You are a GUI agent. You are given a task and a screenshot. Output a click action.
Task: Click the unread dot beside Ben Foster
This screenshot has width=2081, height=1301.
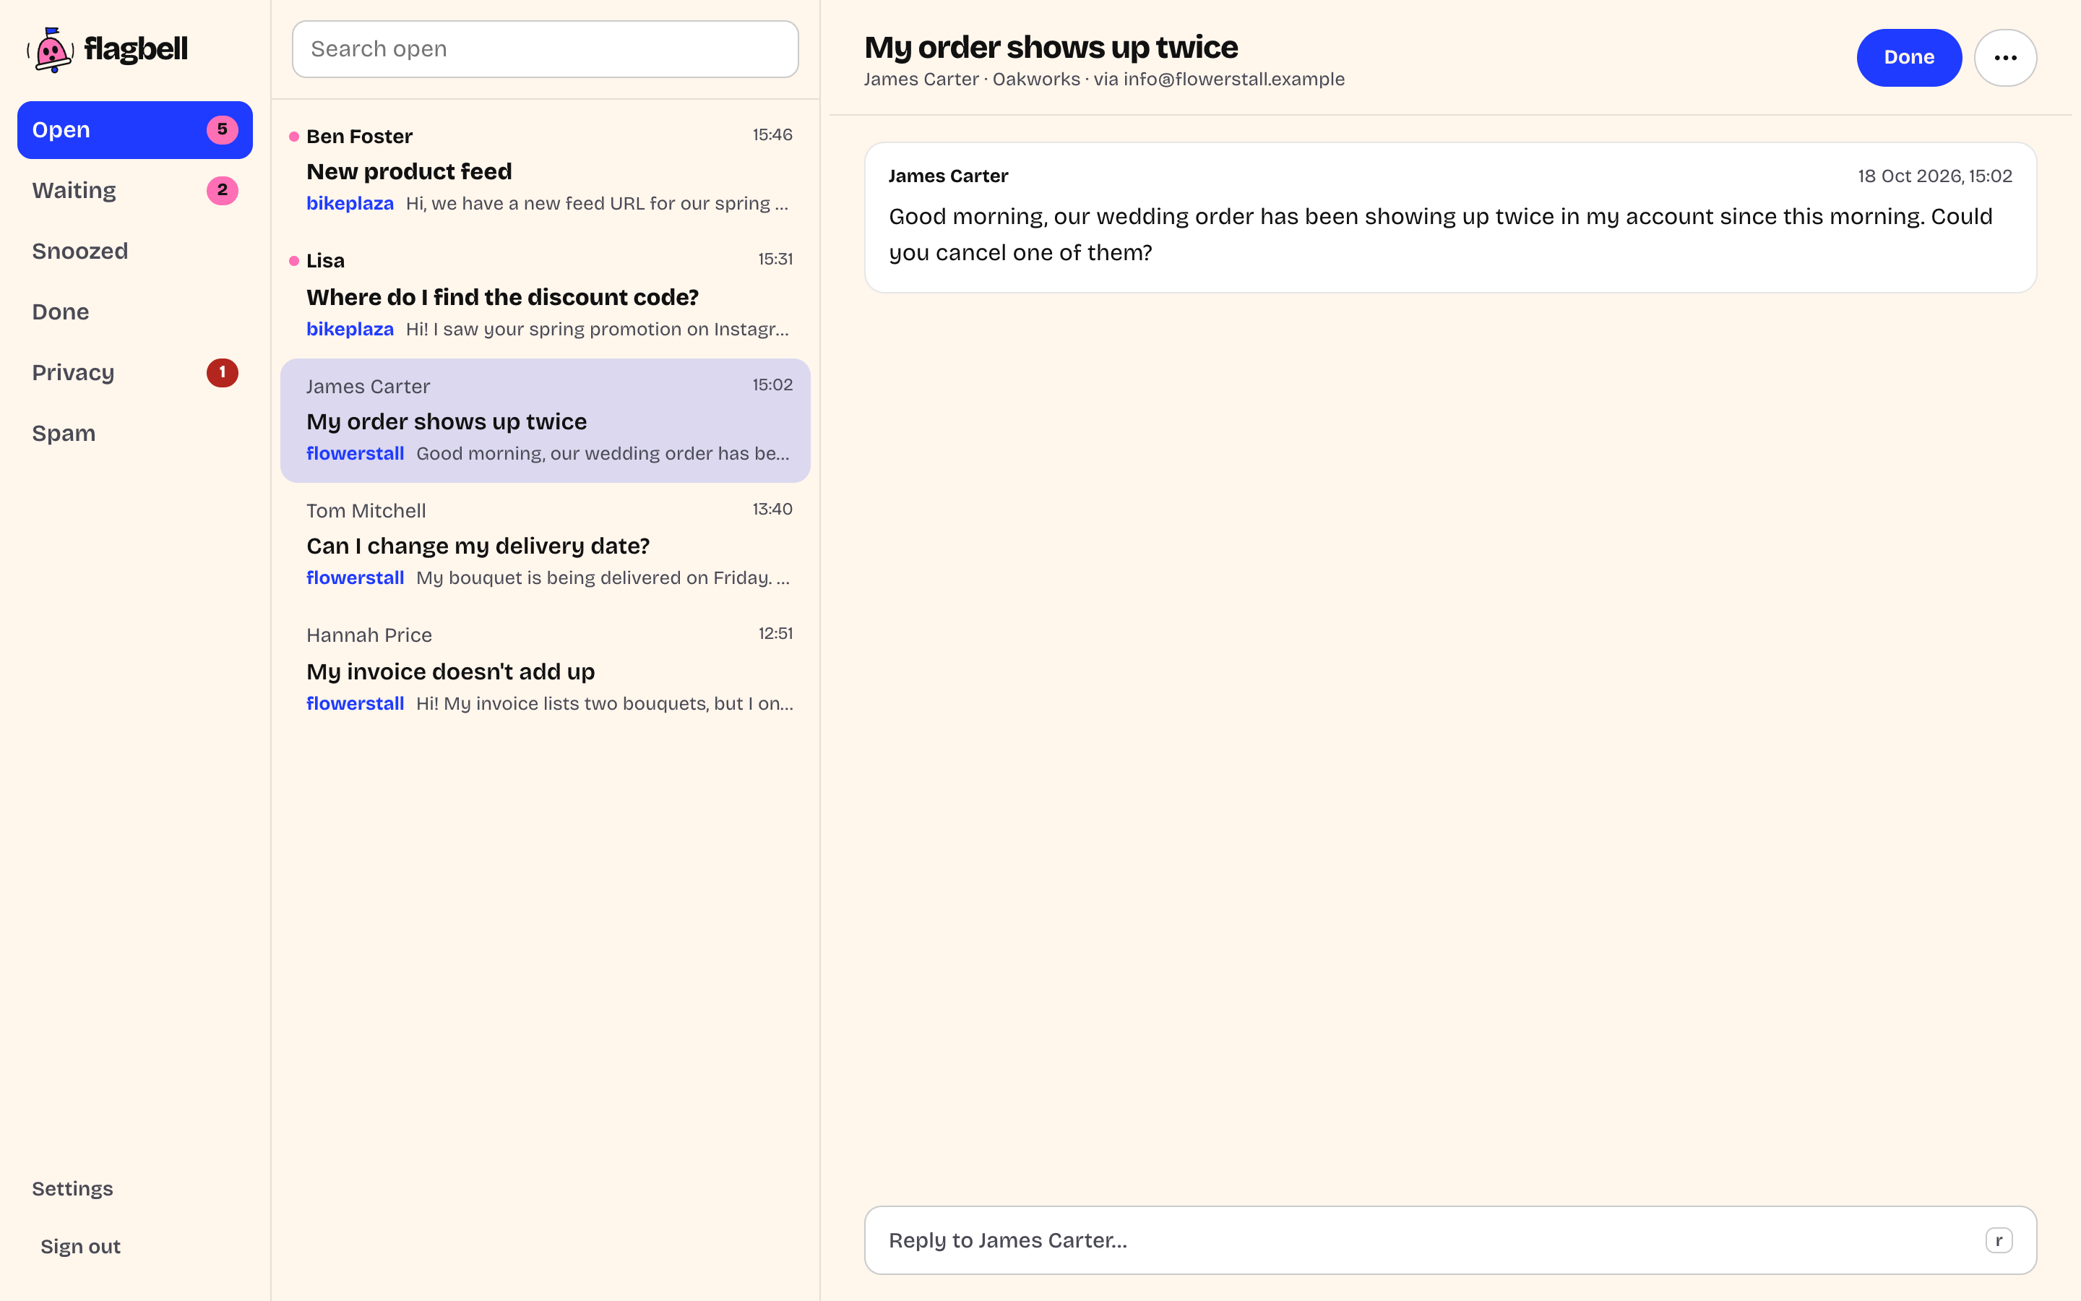tap(294, 137)
